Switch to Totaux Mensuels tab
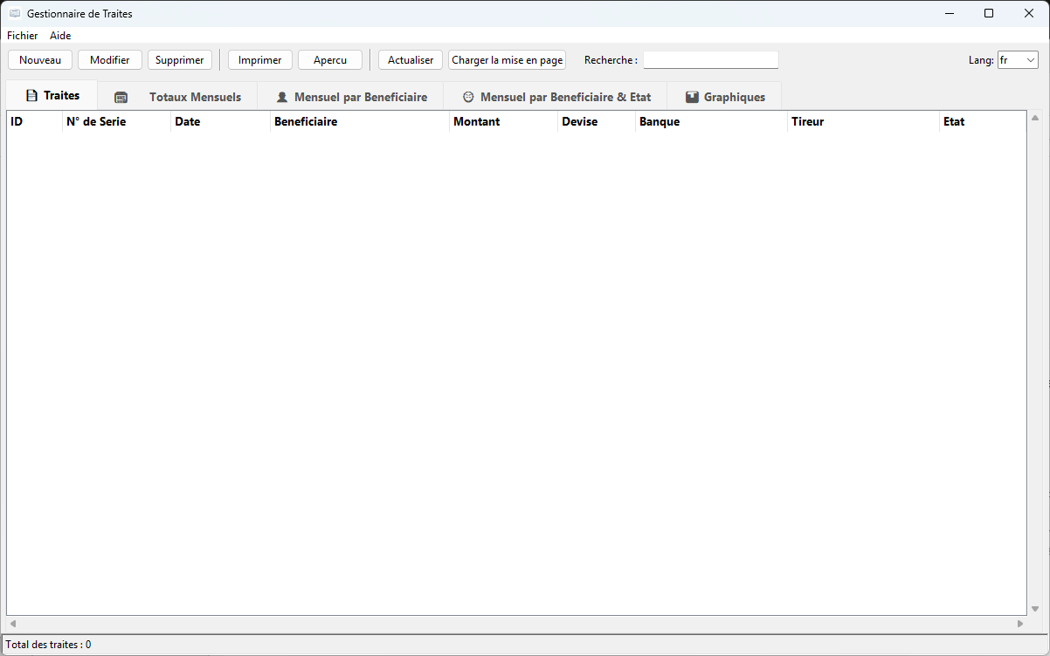 (x=178, y=98)
